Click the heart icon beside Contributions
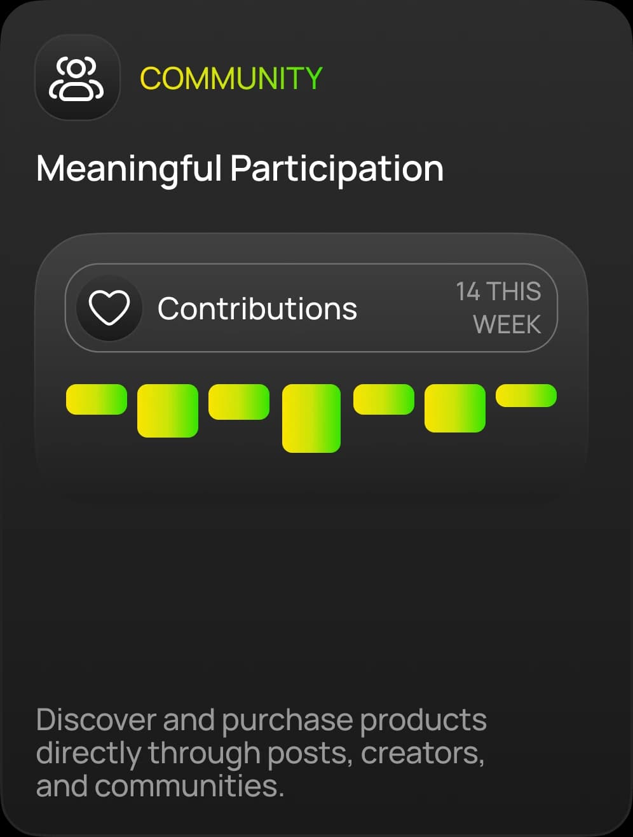The width and height of the screenshot is (633, 837). [109, 308]
